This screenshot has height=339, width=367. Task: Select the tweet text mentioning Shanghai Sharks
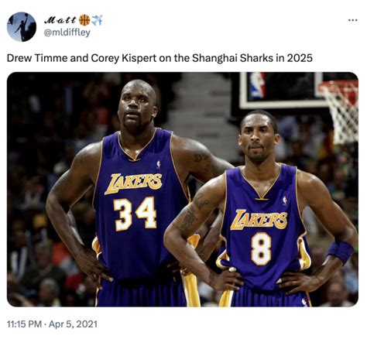click(x=159, y=58)
